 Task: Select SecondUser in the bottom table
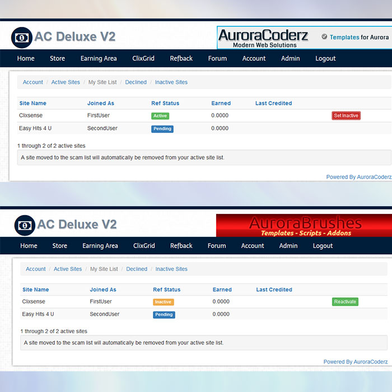105,314
